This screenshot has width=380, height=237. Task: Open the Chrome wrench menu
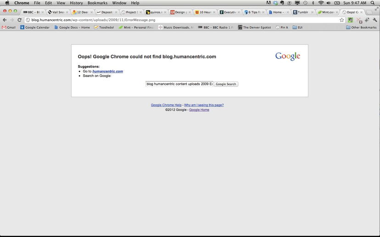tap(374, 20)
